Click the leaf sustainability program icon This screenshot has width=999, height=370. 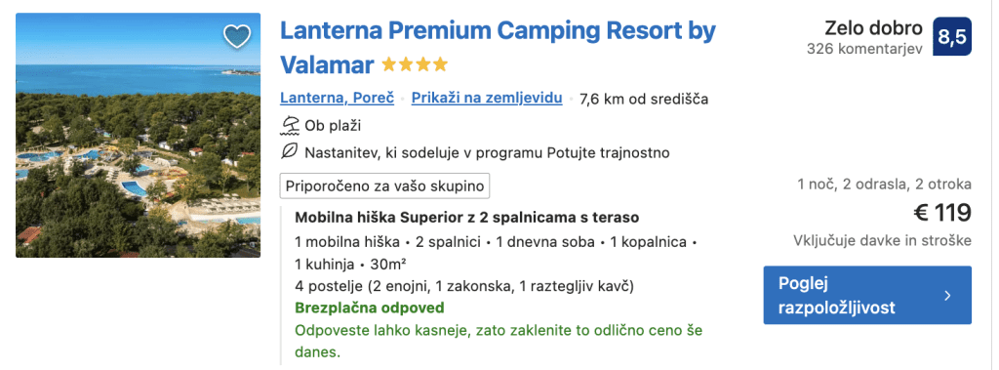click(x=290, y=152)
